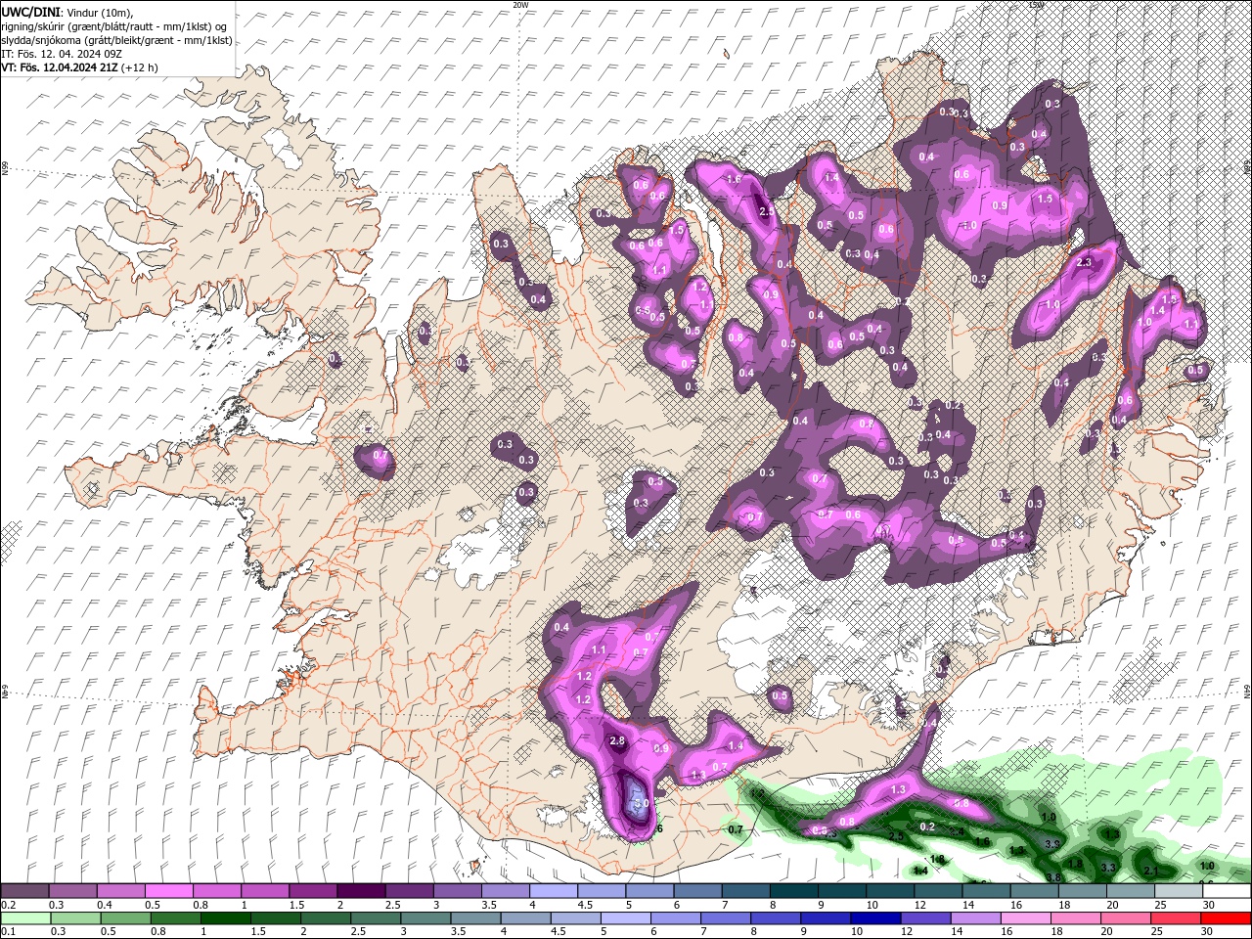
Task: Click the issue time 'IT: Fös. 12. 04. 2024 09Z'
Action: (64, 54)
